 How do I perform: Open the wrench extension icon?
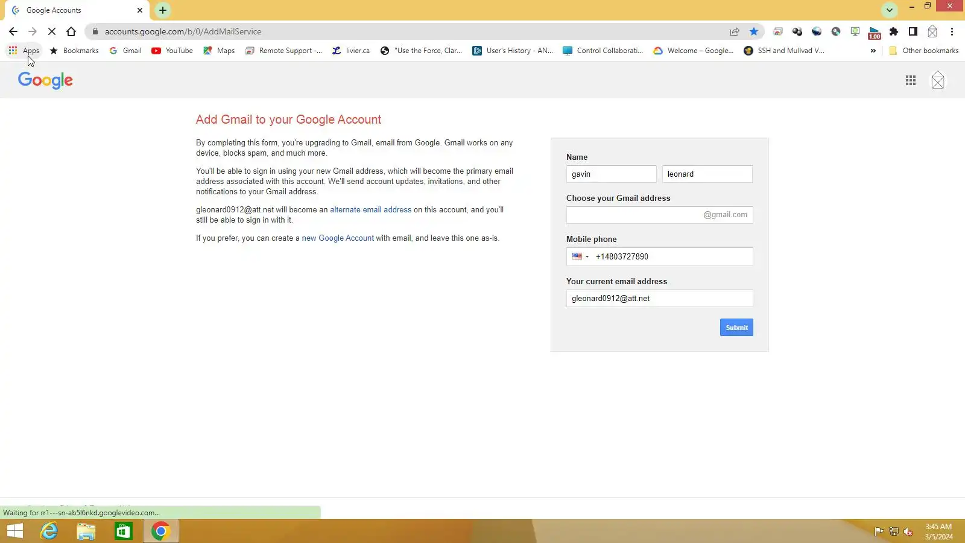[836, 31]
